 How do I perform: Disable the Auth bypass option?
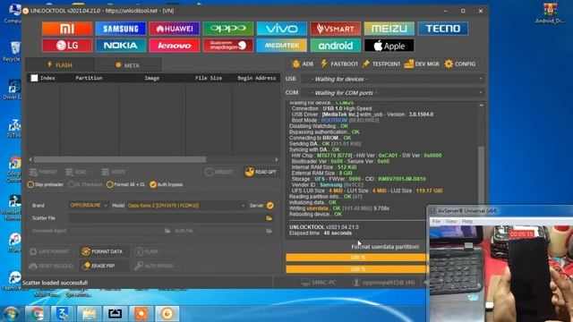point(167,184)
